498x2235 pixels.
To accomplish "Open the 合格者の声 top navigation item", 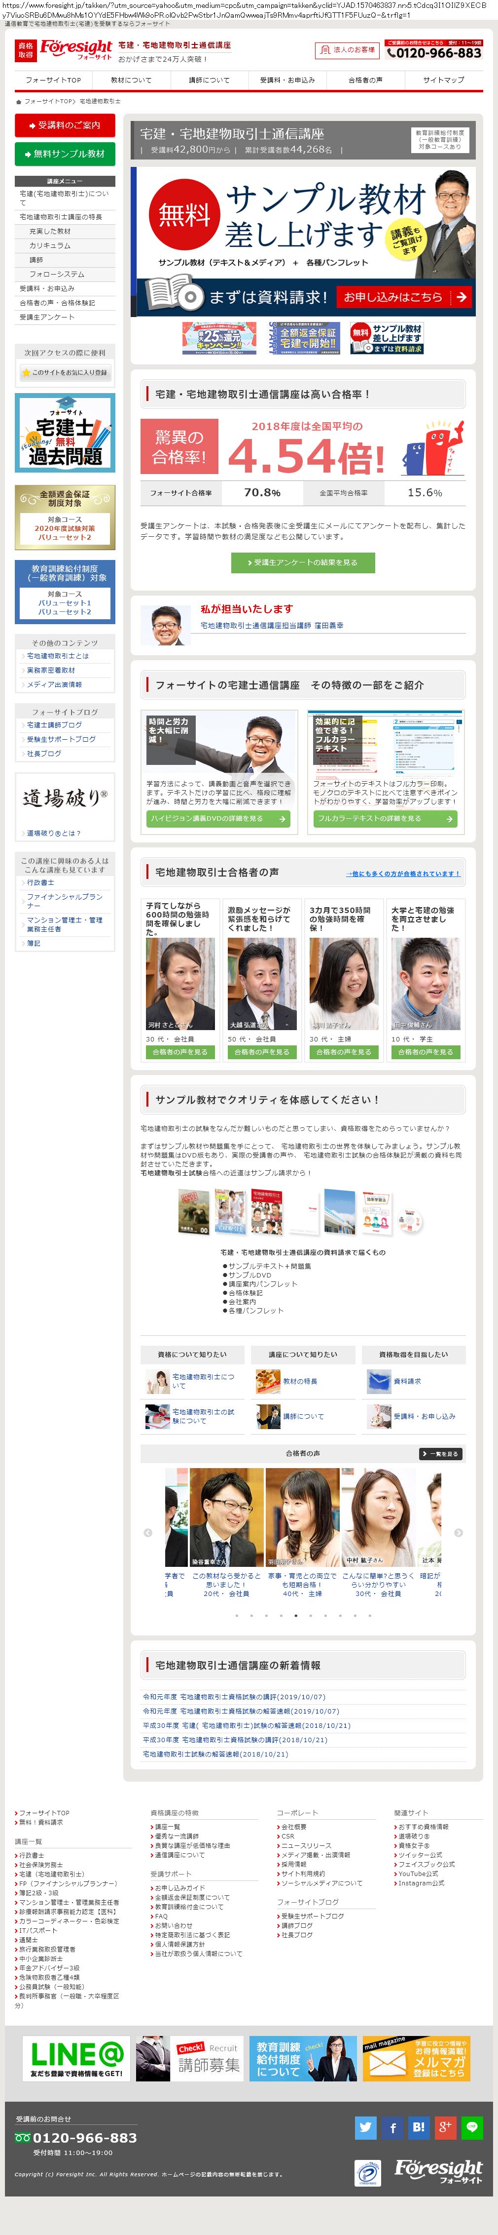I will click(x=364, y=80).
